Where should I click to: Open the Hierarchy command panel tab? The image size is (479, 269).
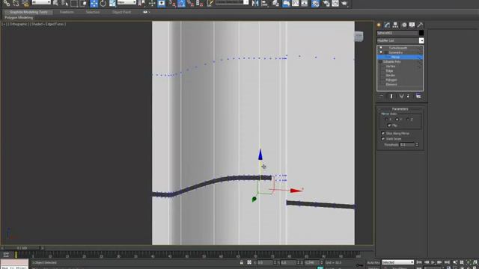(x=395, y=25)
